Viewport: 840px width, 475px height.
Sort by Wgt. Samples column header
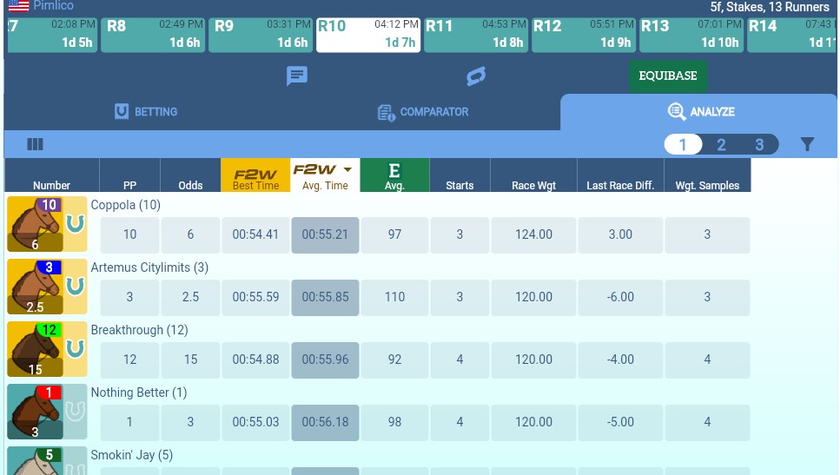click(x=708, y=175)
